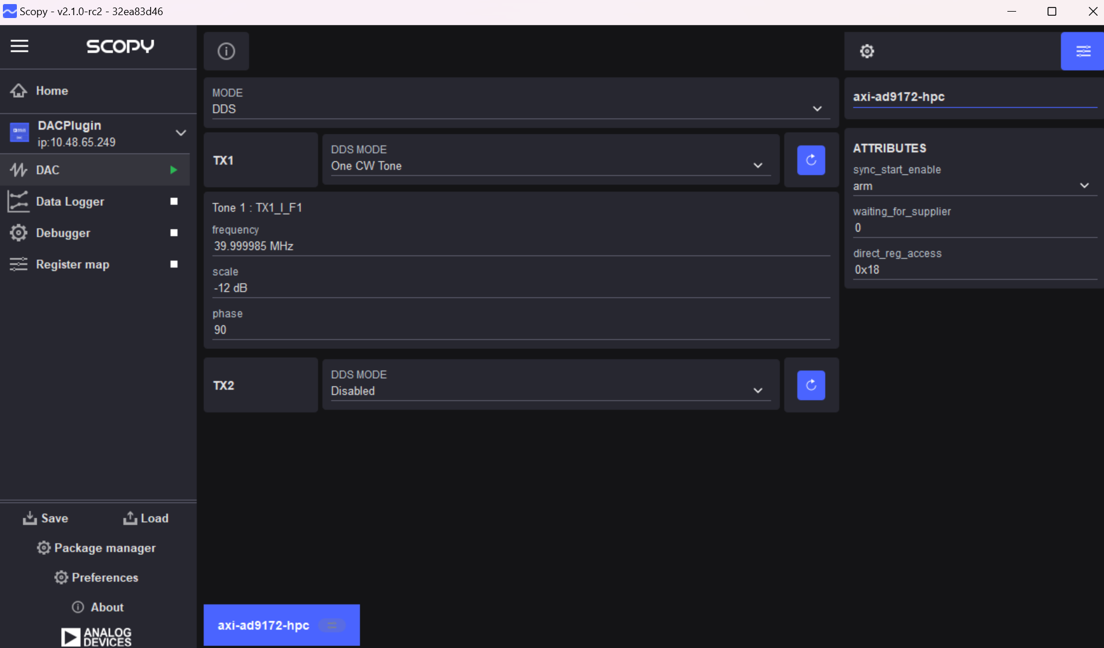Click the settings gear icon in right panel
Image resolution: width=1104 pixels, height=648 pixels.
tap(867, 51)
